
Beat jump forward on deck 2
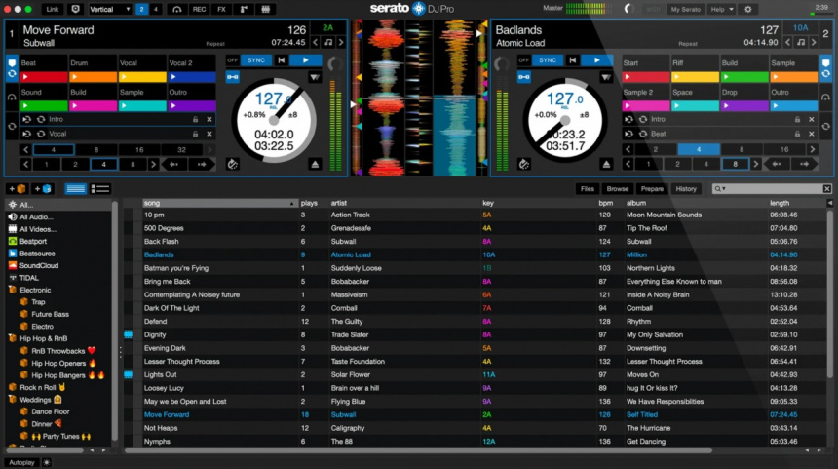804,164
